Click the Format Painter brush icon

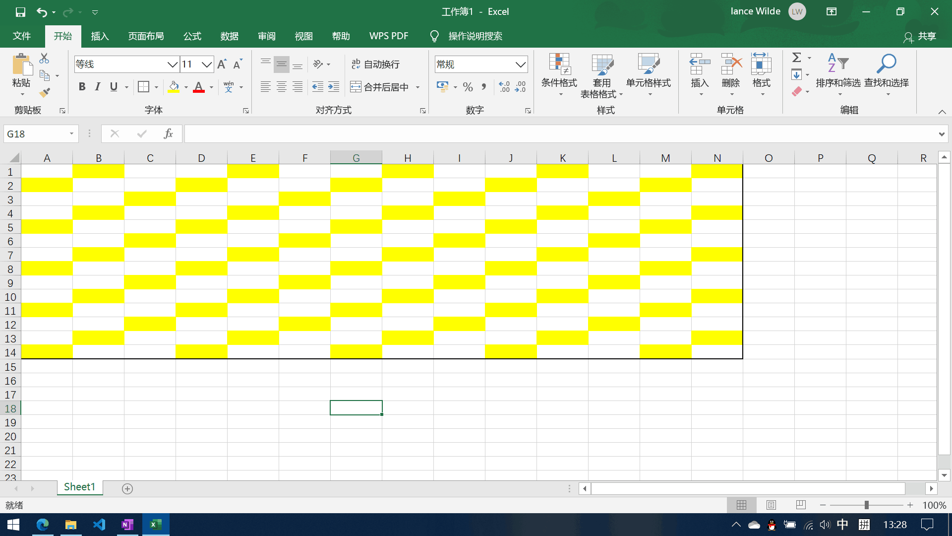(45, 92)
